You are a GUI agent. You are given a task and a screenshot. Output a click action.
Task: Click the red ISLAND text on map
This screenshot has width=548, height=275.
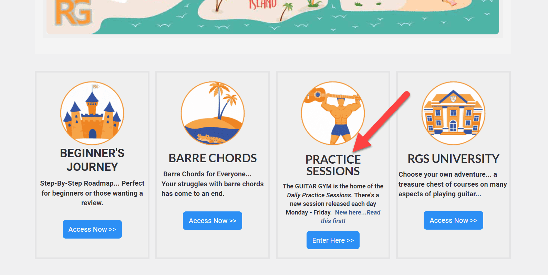tap(263, 4)
